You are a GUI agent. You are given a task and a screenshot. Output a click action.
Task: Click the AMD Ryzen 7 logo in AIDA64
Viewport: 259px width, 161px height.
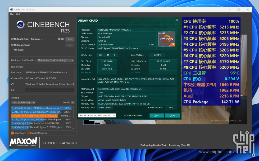(x=167, y=39)
